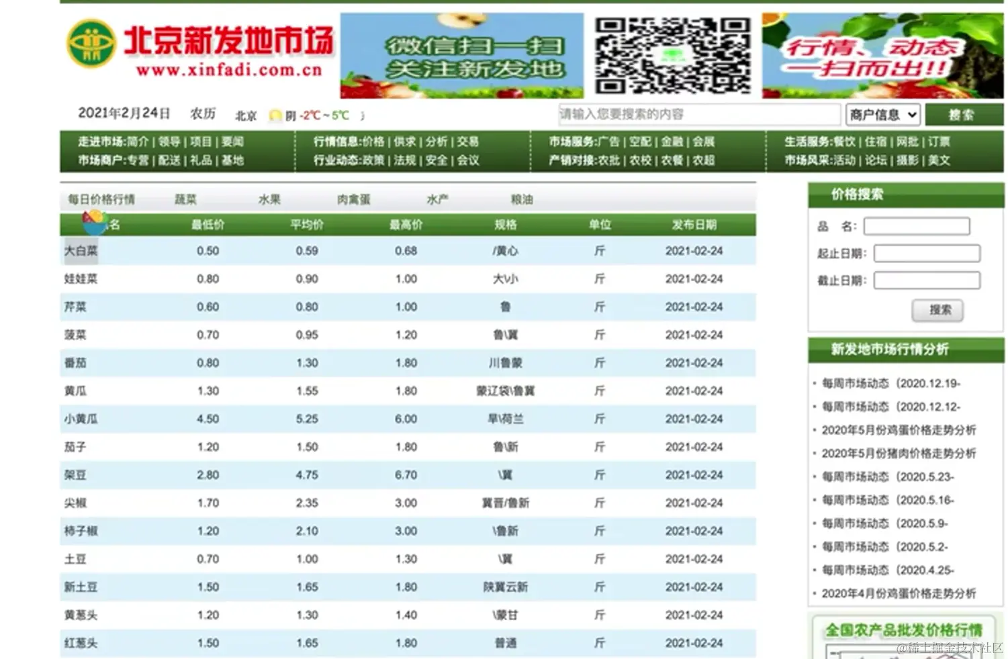Click the 最高价 column header

click(406, 225)
